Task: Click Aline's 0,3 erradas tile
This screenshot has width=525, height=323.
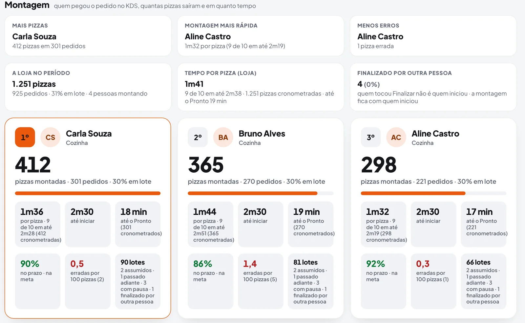Action: pos(433,281)
